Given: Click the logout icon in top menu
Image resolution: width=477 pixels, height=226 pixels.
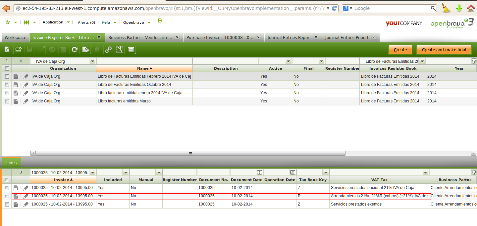Looking at the screenshot, I should 160,21.
